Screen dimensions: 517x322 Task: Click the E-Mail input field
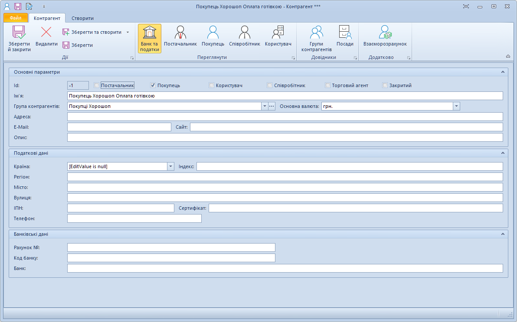(119, 127)
